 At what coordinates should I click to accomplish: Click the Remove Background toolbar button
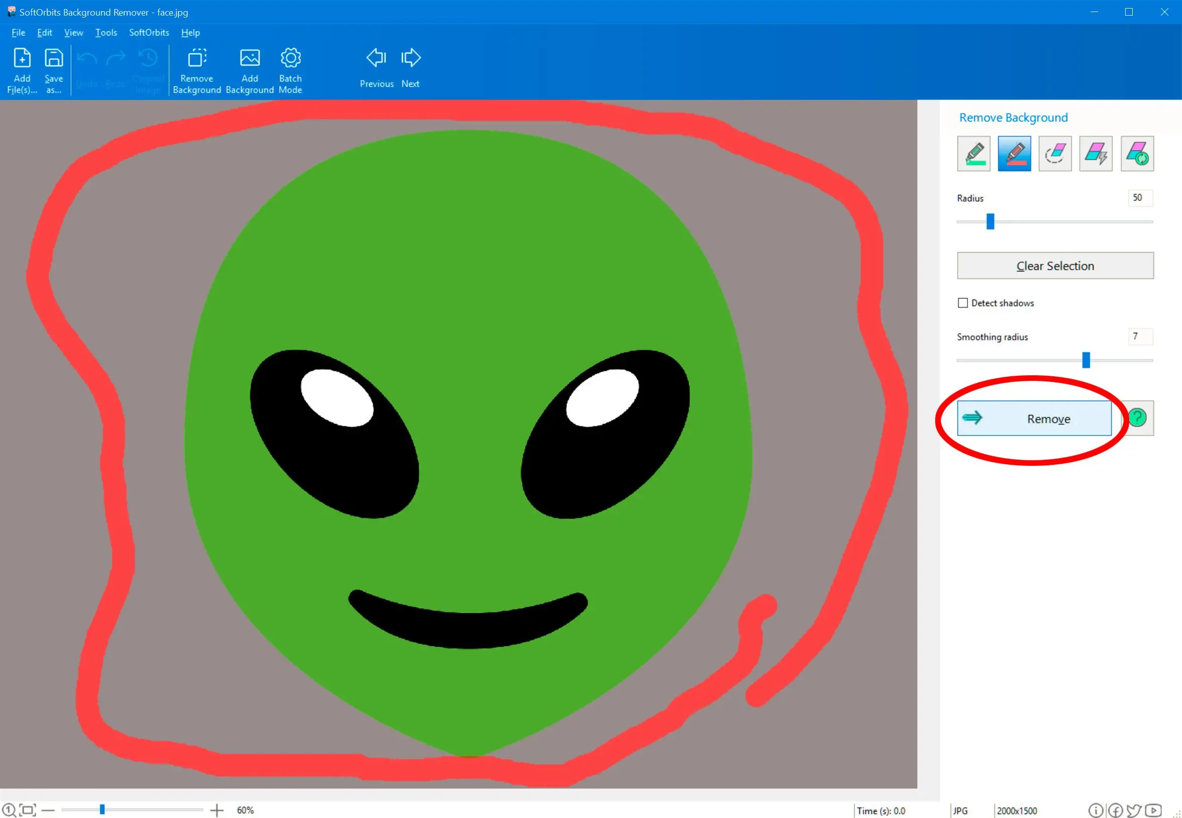click(x=196, y=70)
